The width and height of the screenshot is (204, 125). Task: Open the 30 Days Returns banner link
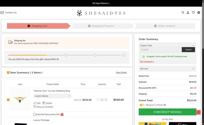pos(101,4)
